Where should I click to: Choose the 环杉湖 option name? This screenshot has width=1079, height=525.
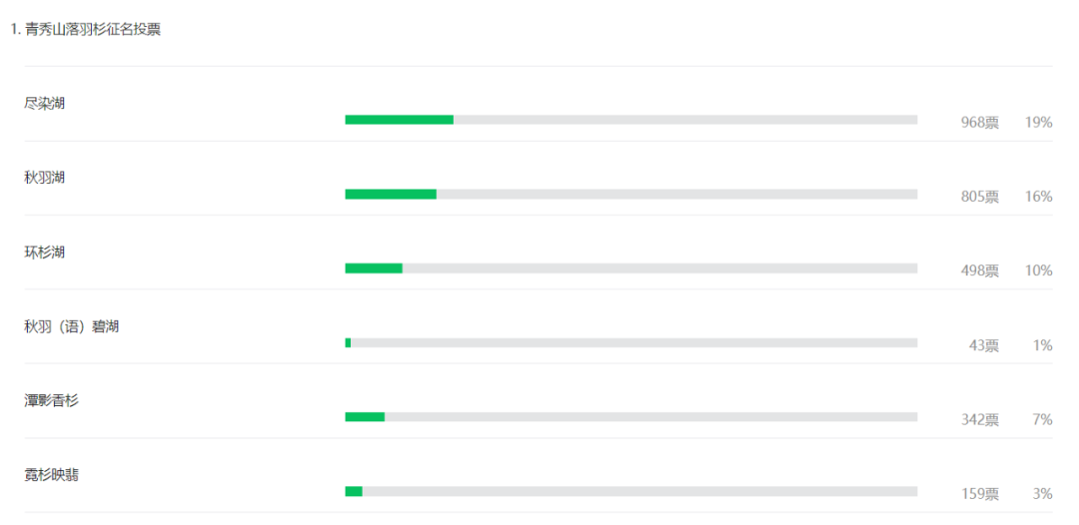point(45,253)
